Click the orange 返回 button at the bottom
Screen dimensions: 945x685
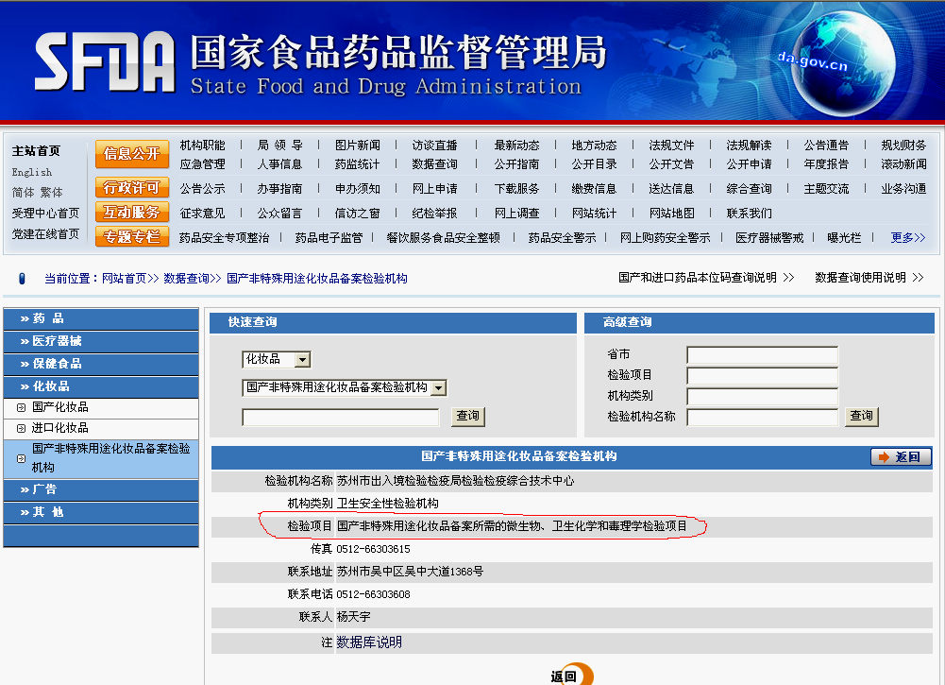[571, 676]
